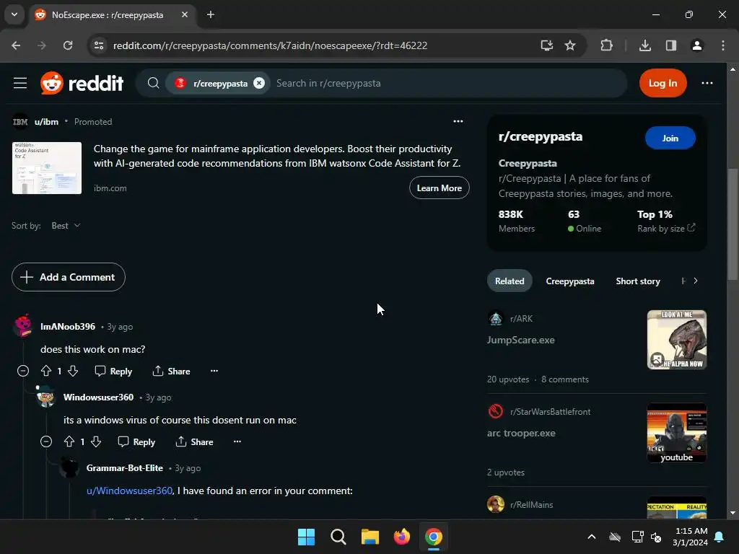Select the Related tab
The width and height of the screenshot is (739, 554).
510,281
